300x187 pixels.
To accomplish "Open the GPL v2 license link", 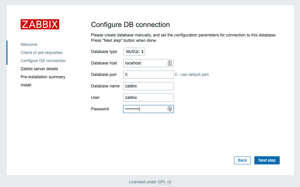I will pyautogui.click(x=164, y=182).
